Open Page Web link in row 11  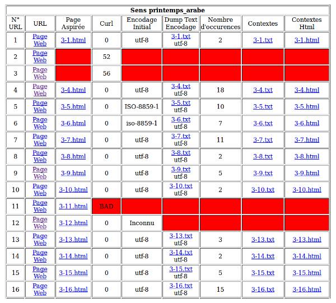pyautogui.click(x=40, y=206)
